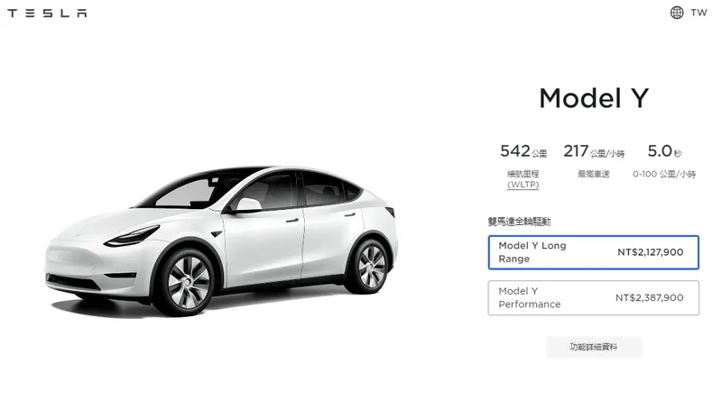Click the 0-100 公里/小時 label
Screen dimensions: 722x400
click(664, 174)
